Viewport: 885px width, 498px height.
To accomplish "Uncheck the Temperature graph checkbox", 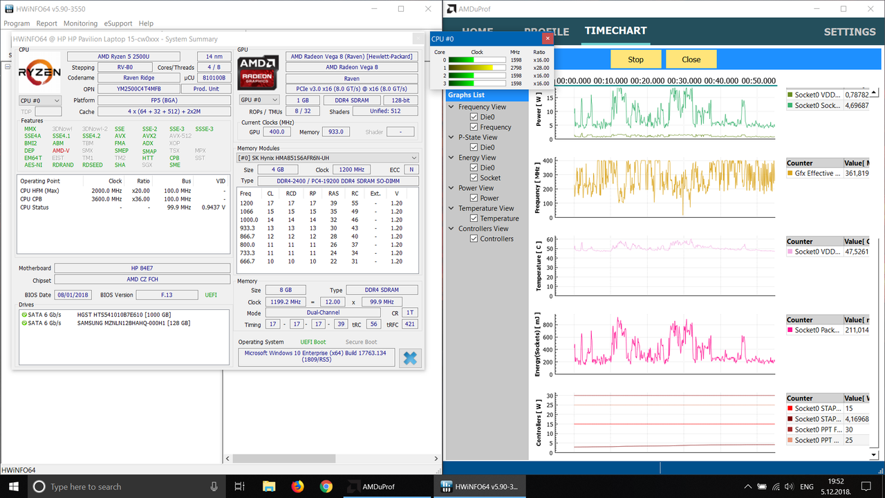I will tap(474, 218).
